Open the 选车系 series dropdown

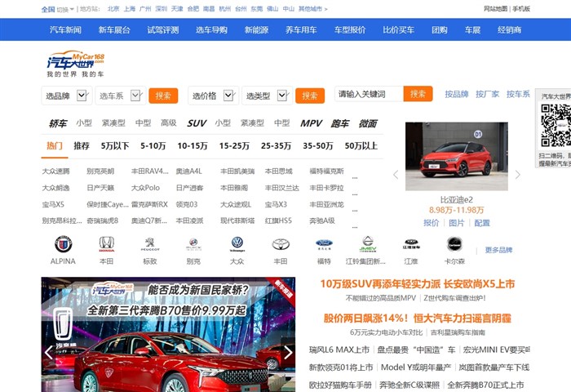coord(121,96)
